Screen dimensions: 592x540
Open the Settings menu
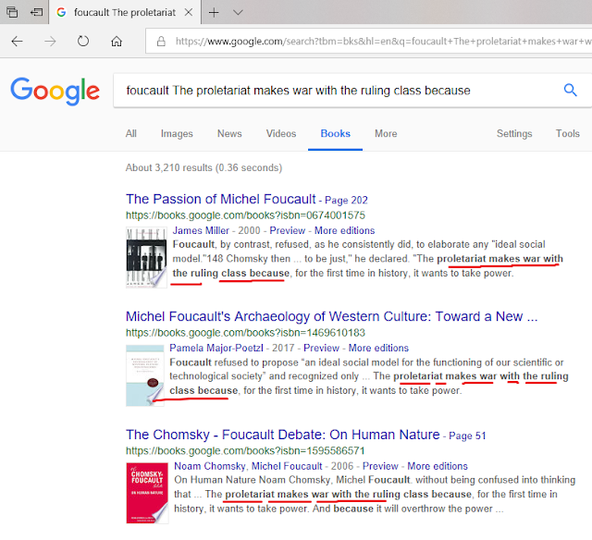pyautogui.click(x=514, y=133)
